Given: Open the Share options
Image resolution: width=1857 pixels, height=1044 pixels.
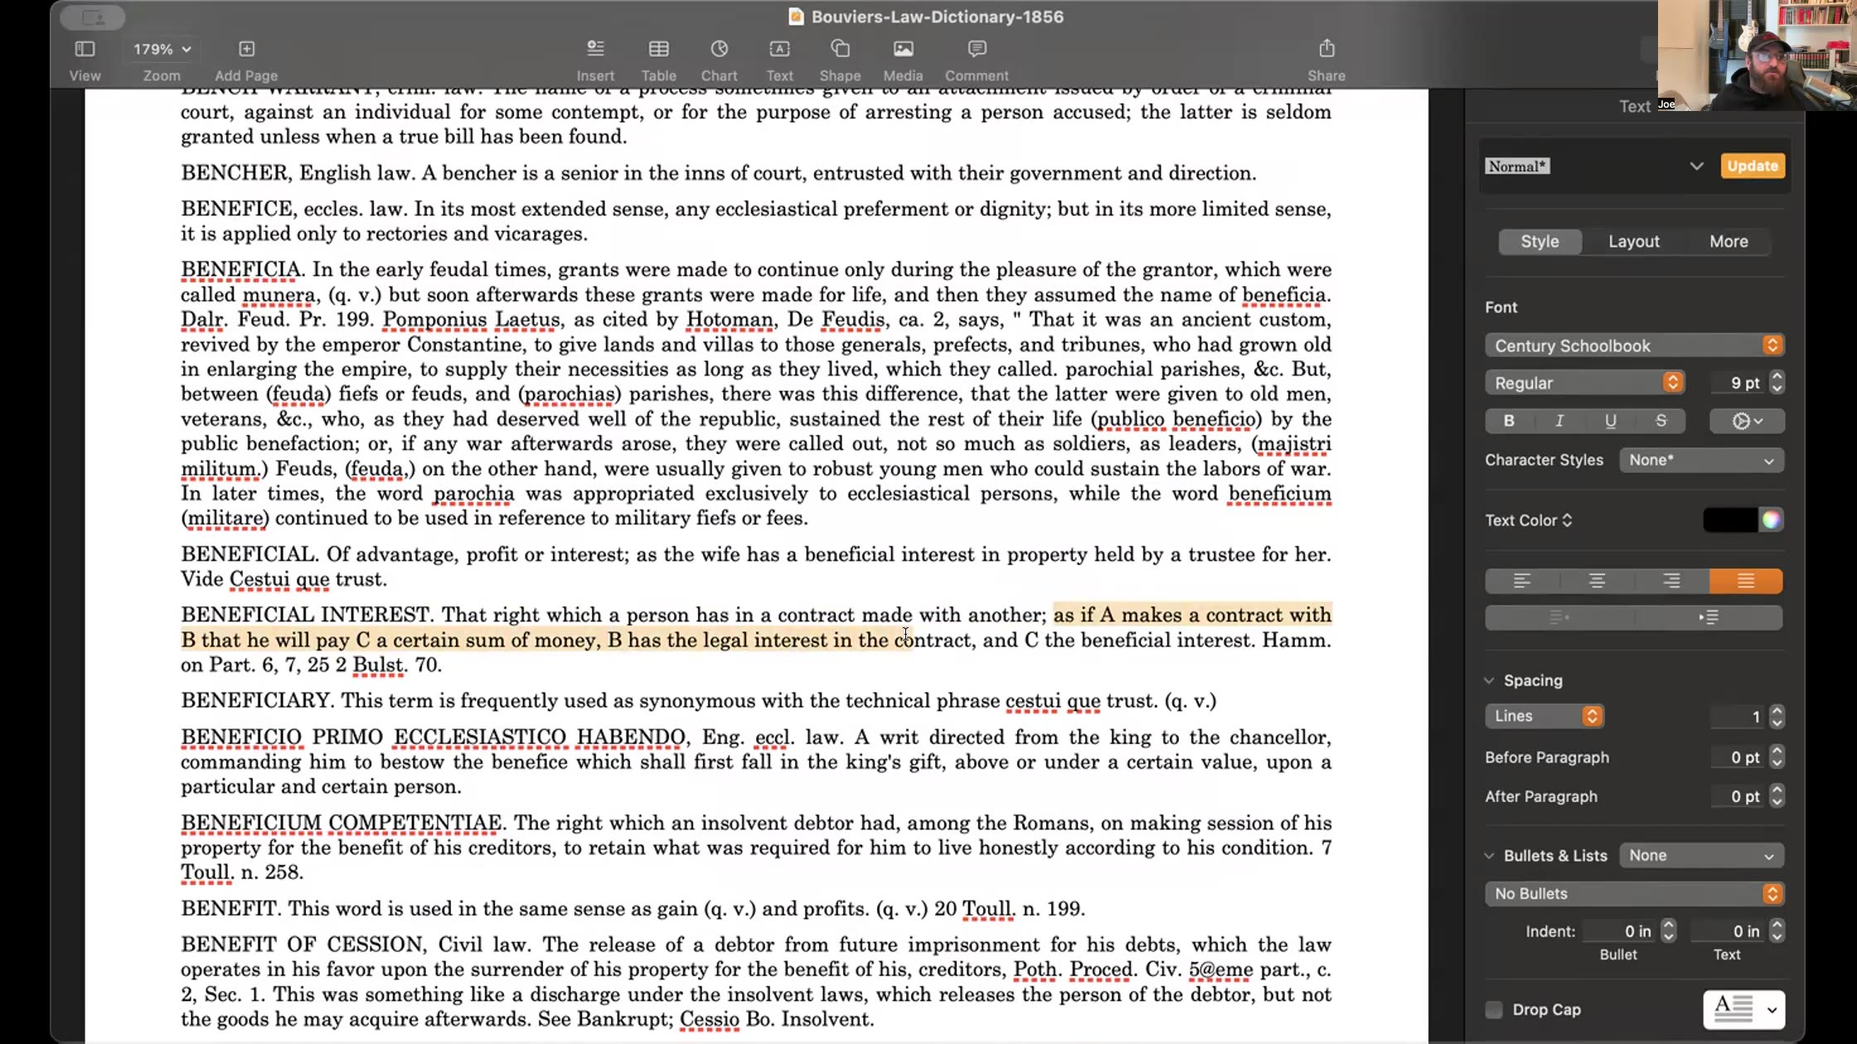Looking at the screenshot, I should click(x=1326, y=58).
